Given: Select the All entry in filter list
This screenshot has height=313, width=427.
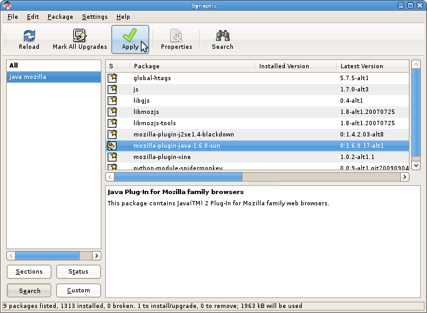Looking at the screenshot, I should tap(54, 66).
